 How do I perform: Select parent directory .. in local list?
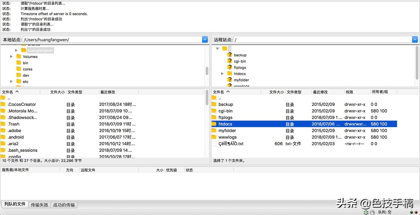click(102, 98)
